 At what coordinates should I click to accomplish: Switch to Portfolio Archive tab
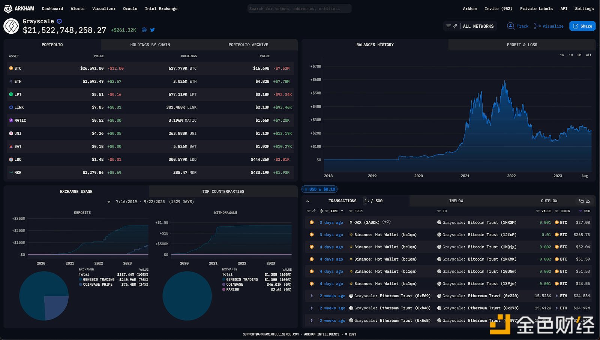pos(248,45)
